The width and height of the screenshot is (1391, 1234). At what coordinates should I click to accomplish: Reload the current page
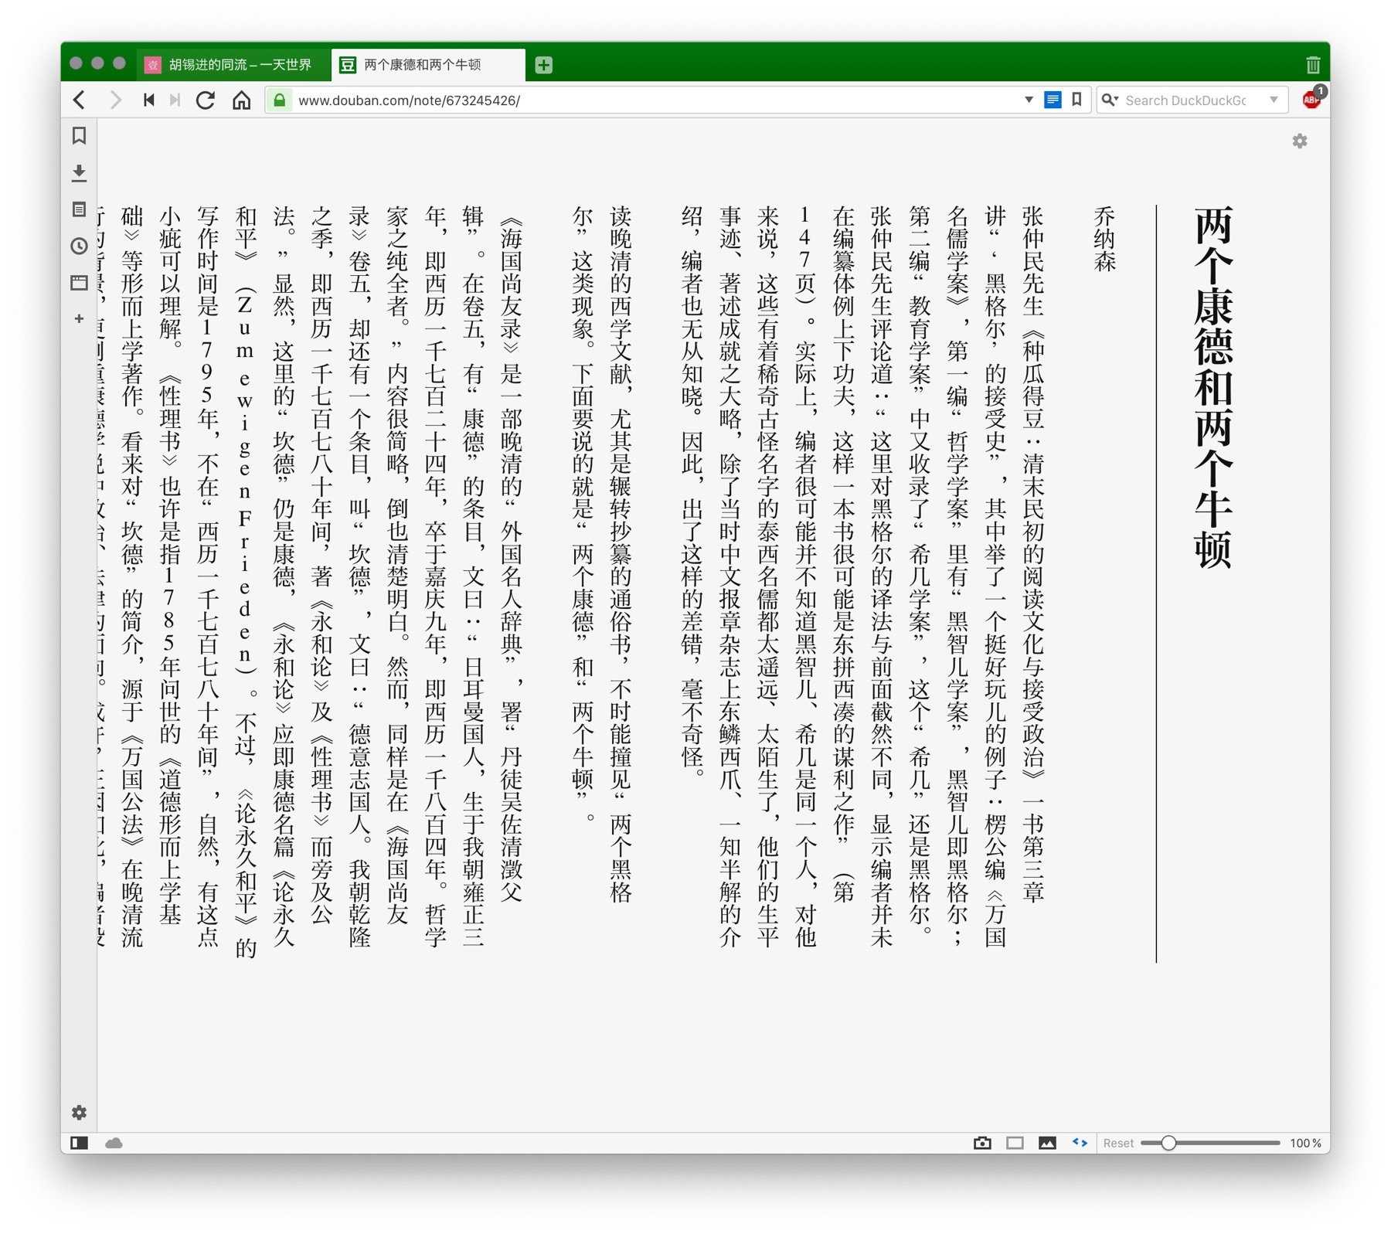[x=206, y=100]
